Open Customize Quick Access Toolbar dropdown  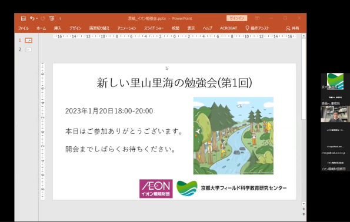coord(60,19)
